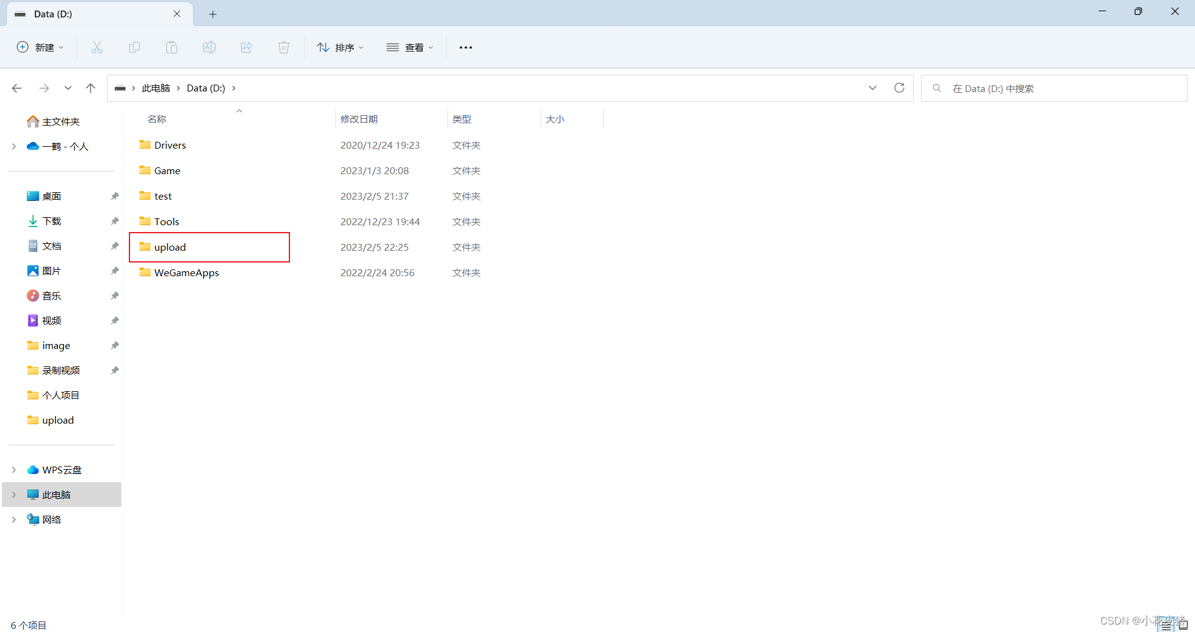Open 录制视频 folder in the sidebar
The width and height of the screenshot is (1195, 632).
[x=60, y=370]
